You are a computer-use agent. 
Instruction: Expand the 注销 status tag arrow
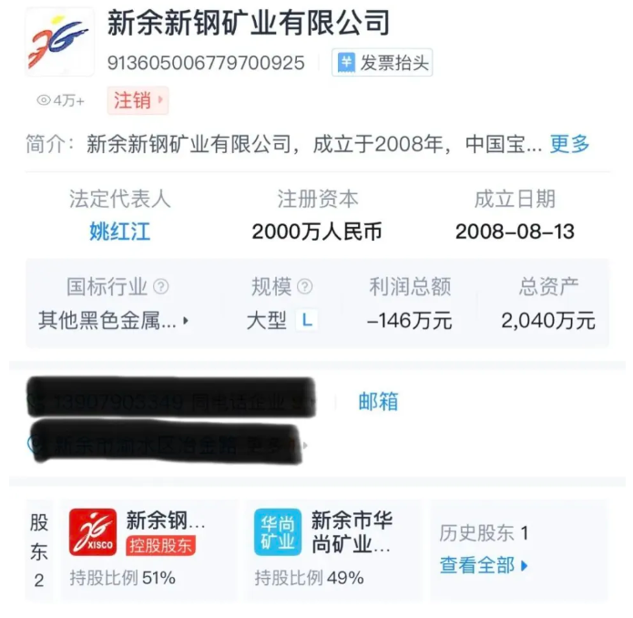tap(160, 99)
